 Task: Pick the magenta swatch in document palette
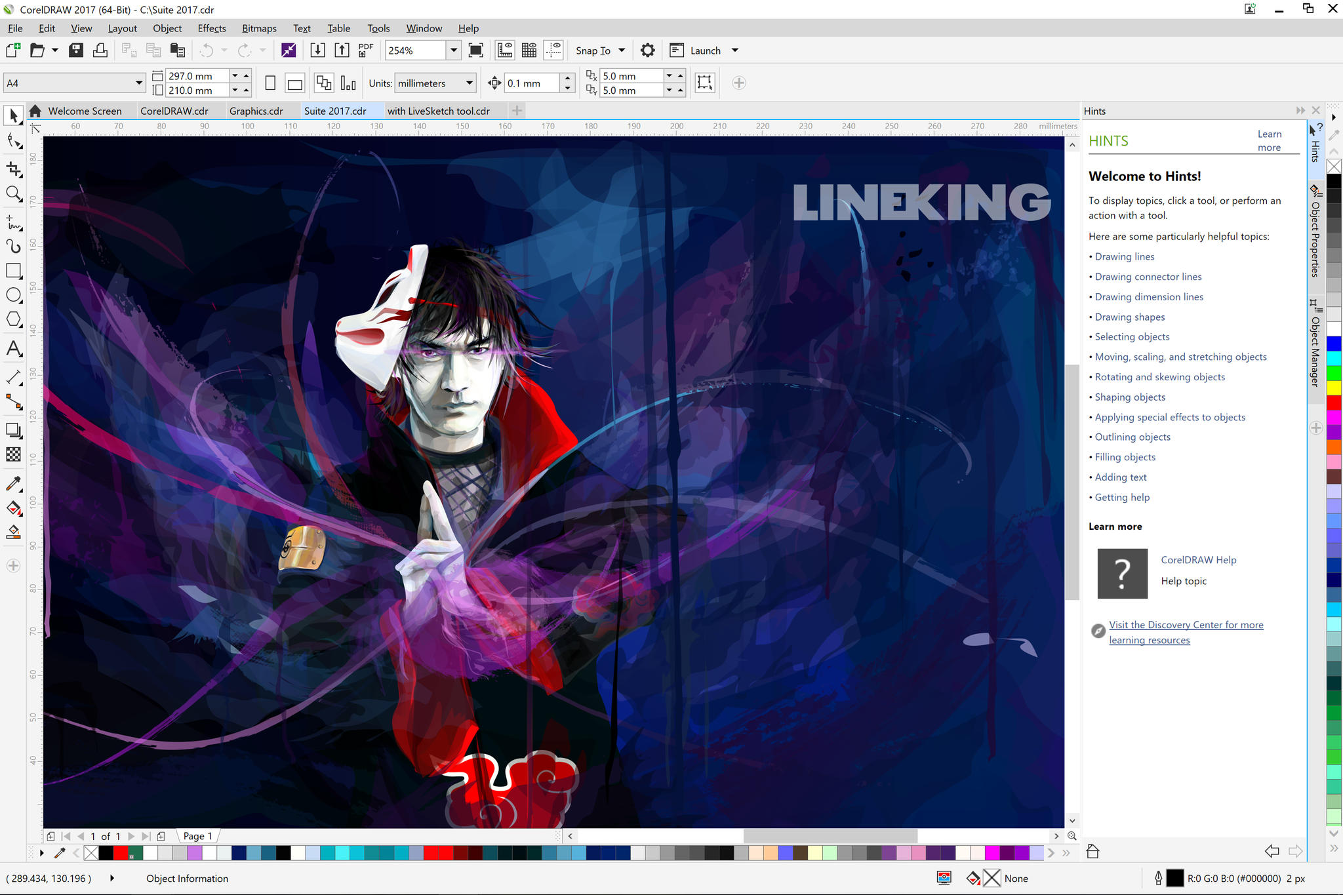click(x=992, y=853)
